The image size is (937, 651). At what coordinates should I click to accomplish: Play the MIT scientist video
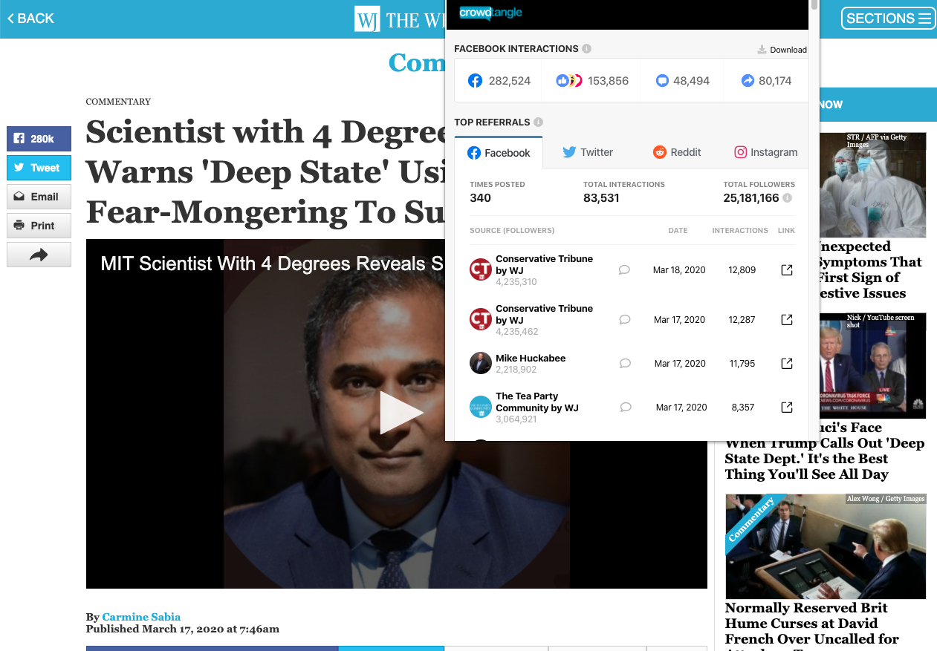(x=397, y=413)
